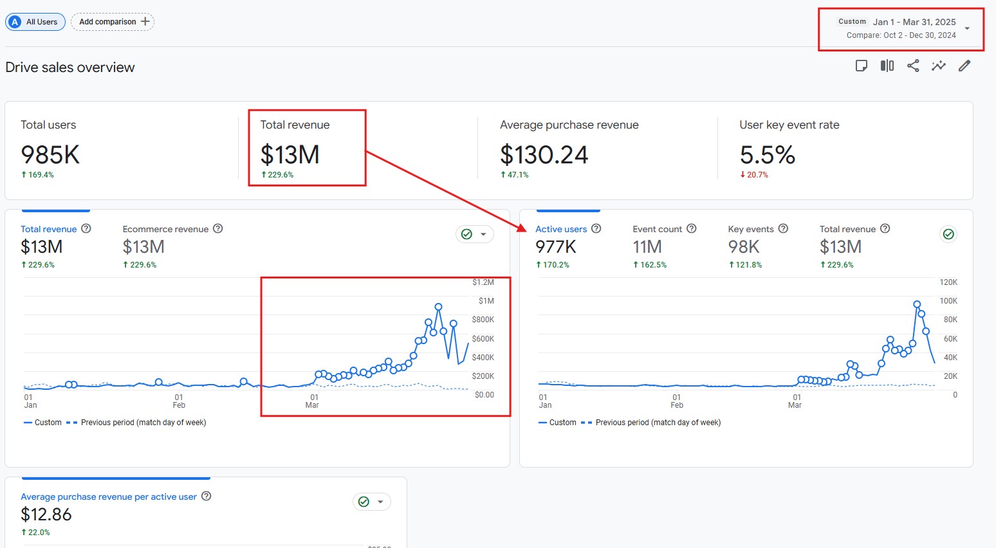
Task: Click the compare range Oct 2 - Dec 30, 2024 text
Action: tap(901, 35)
